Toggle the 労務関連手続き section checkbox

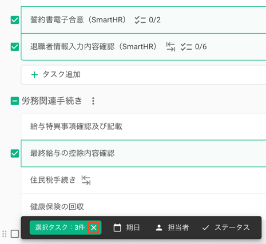[15, 101]
